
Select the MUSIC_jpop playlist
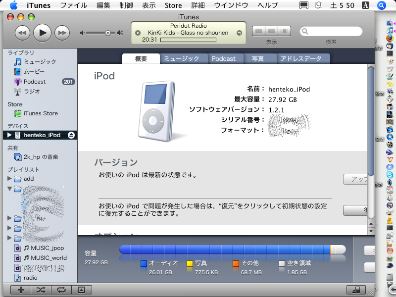tap(47, 248)
